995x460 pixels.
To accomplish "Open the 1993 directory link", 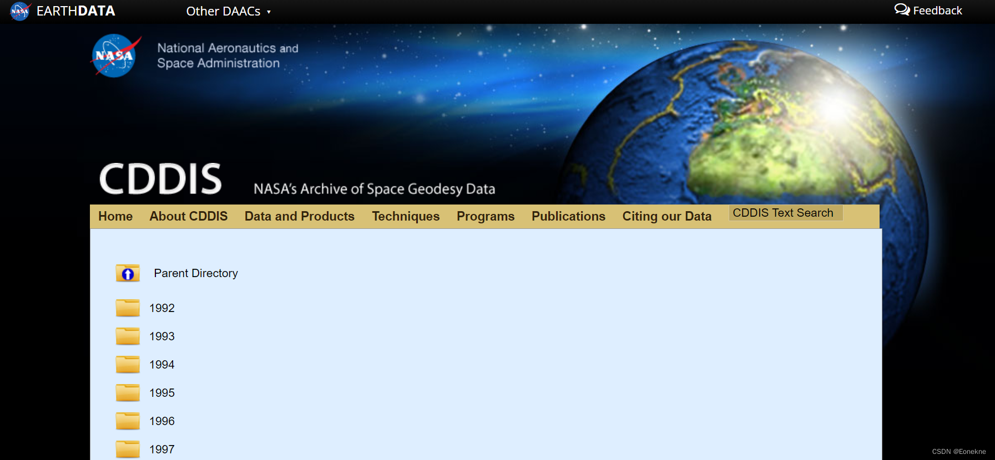I will click(x=162, y=336).
